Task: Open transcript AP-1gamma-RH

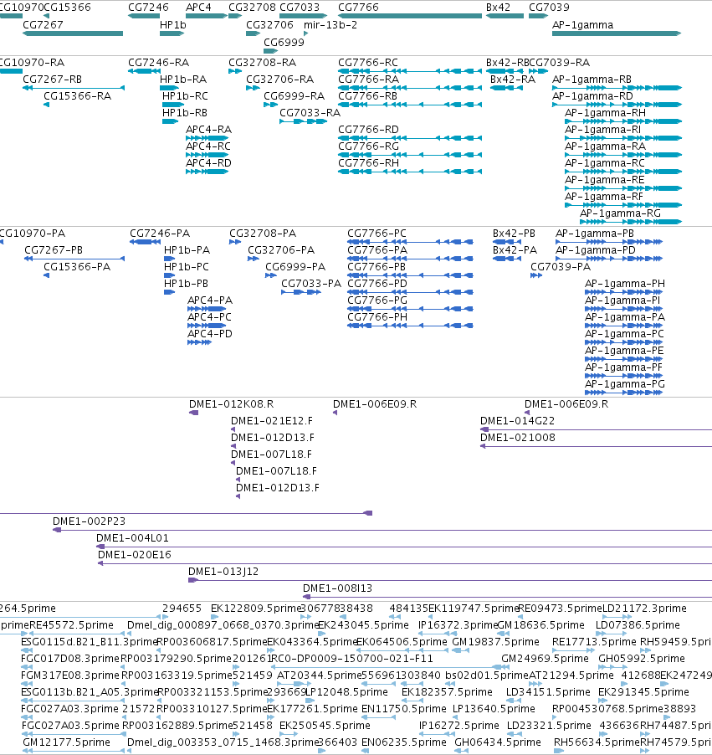Action: point(605,113)
